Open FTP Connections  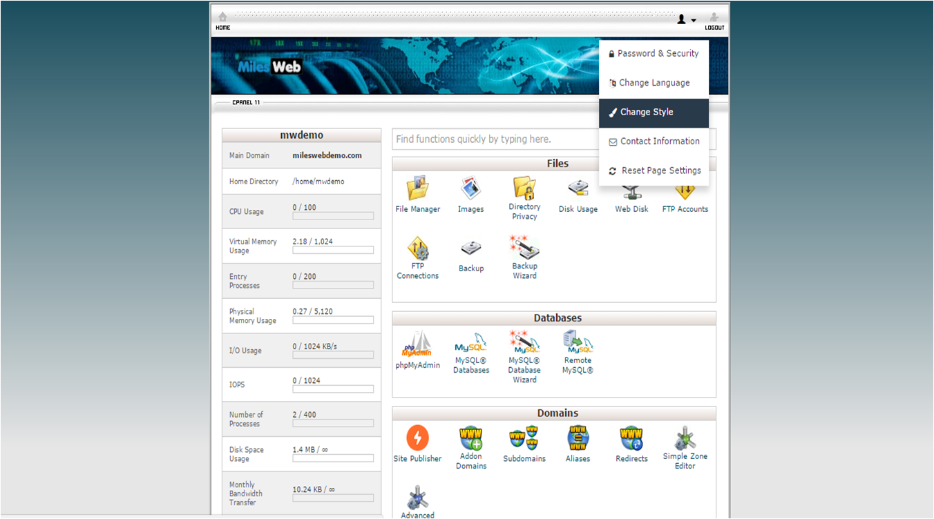coord(417,247)
